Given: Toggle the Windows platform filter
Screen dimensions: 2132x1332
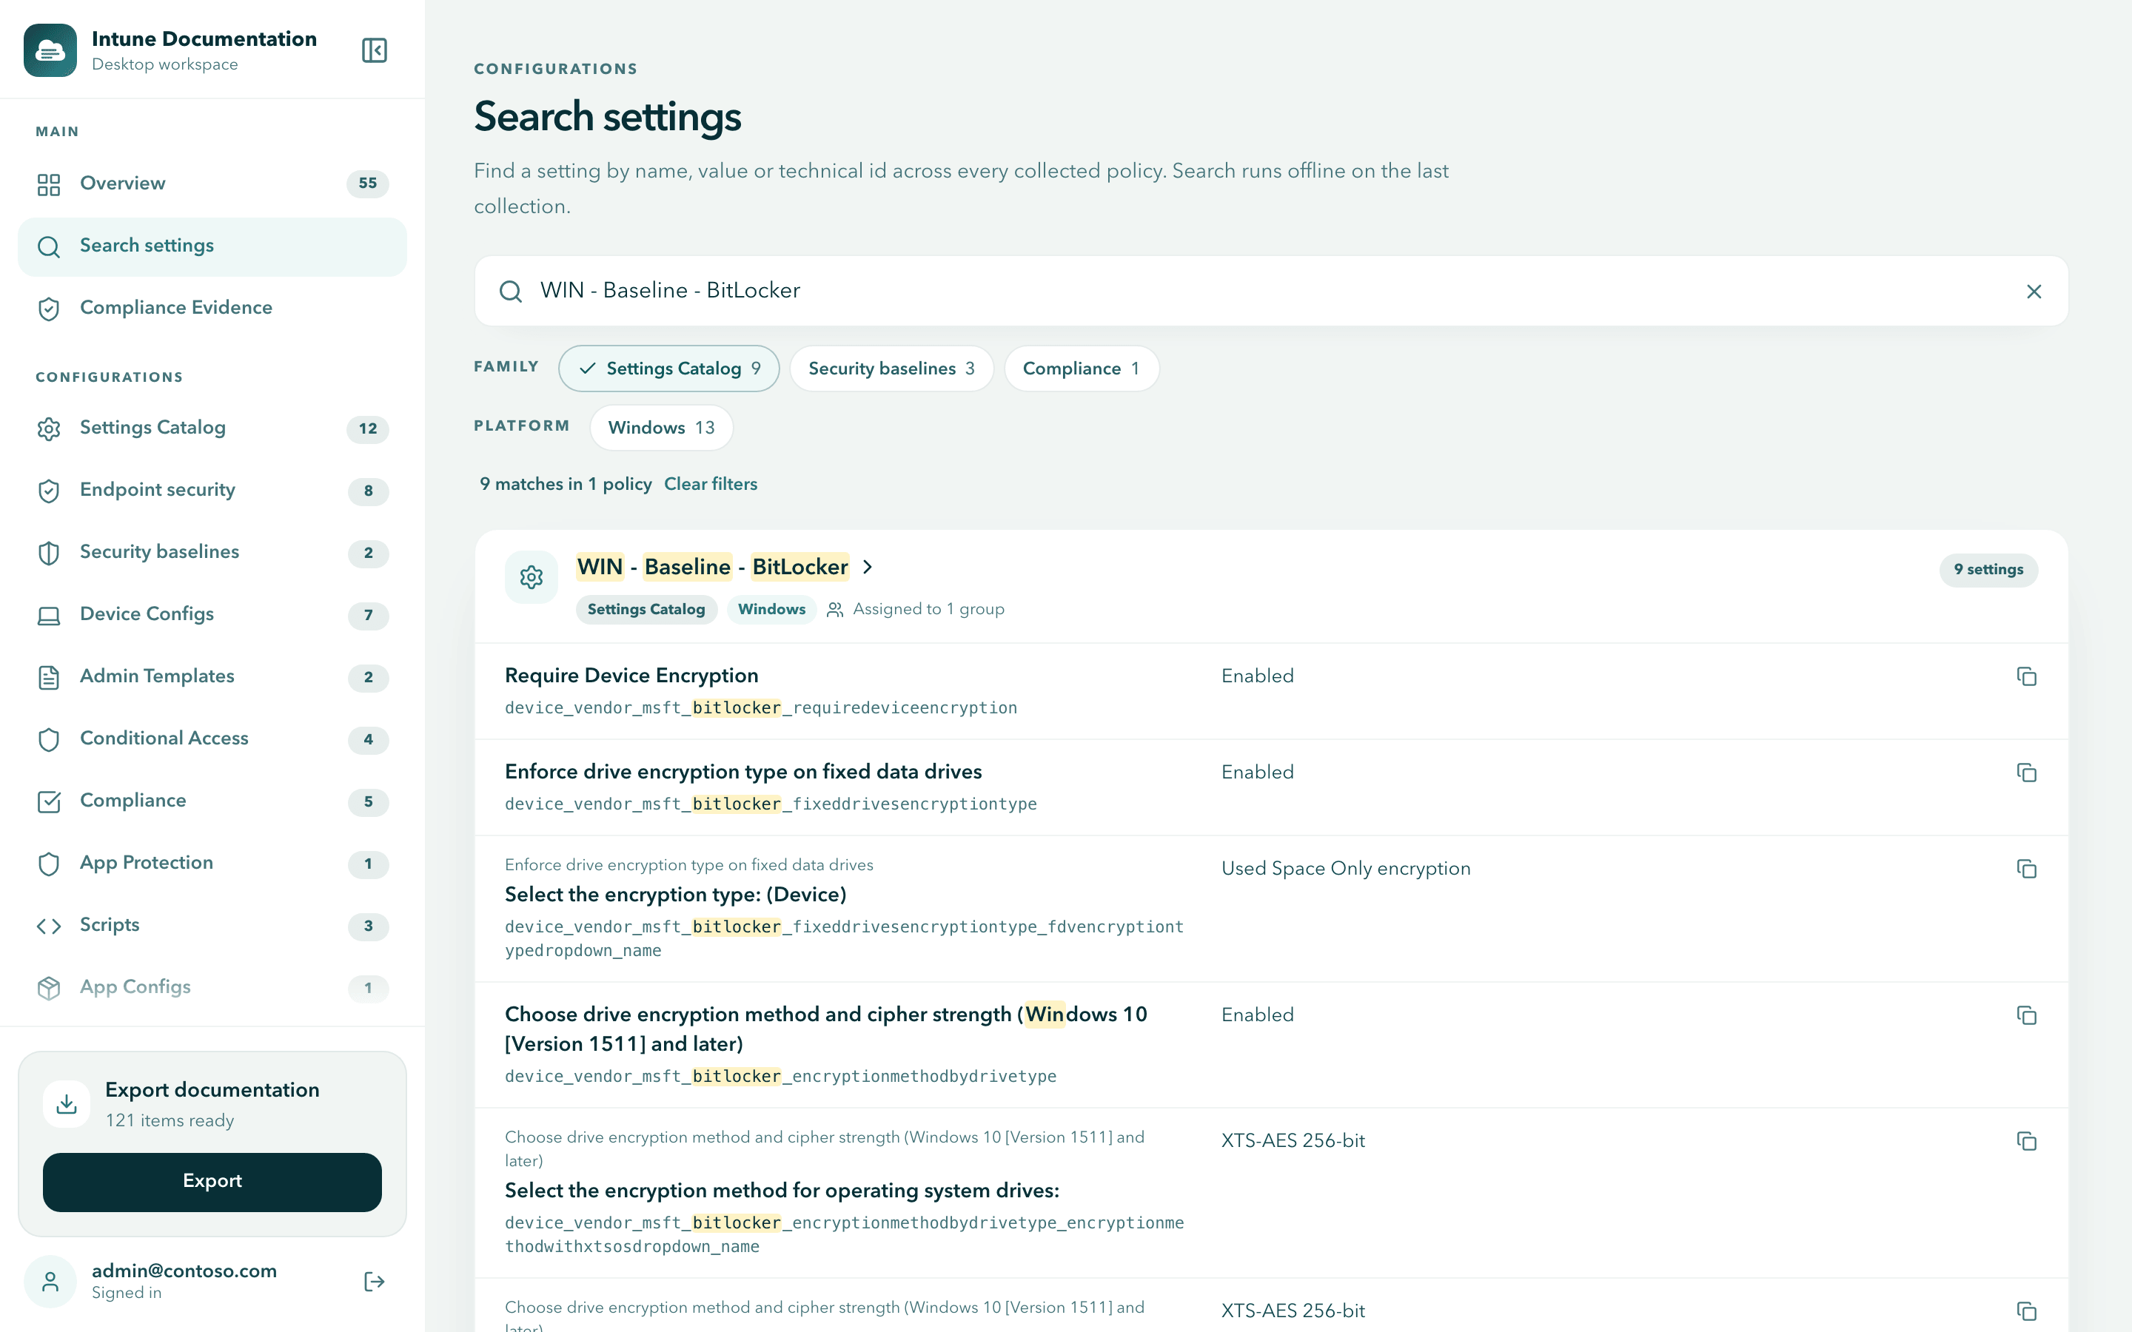Looking at the screenshot, I should [x=662, y=427].
